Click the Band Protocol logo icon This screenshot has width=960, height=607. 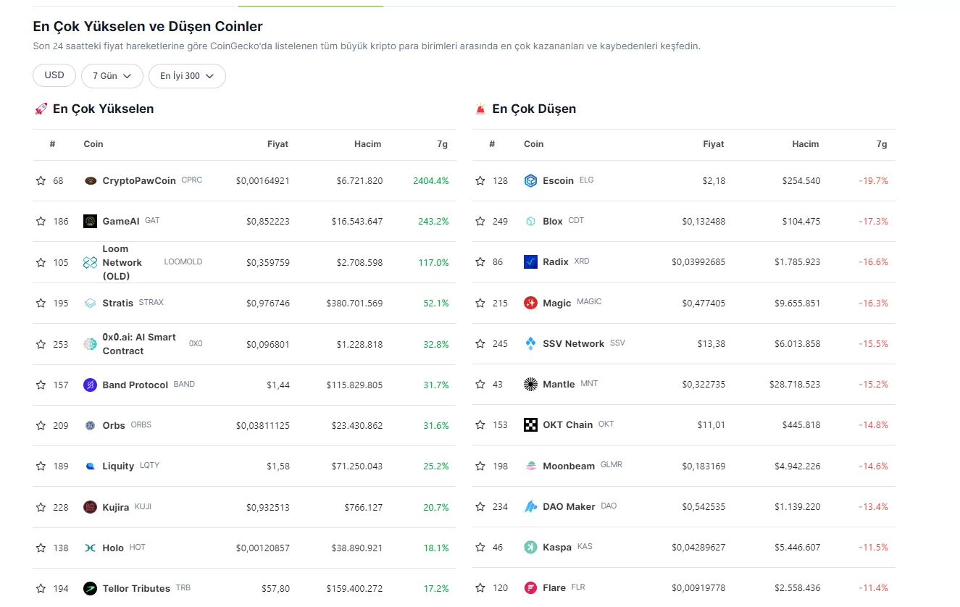(91, 385)
